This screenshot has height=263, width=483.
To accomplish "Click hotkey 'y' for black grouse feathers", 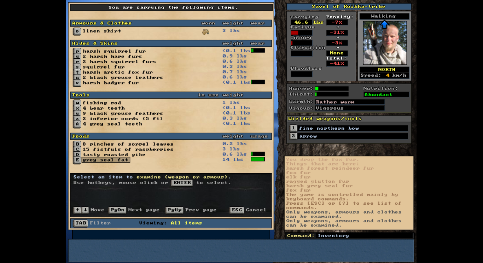I will tap(77, 113).
